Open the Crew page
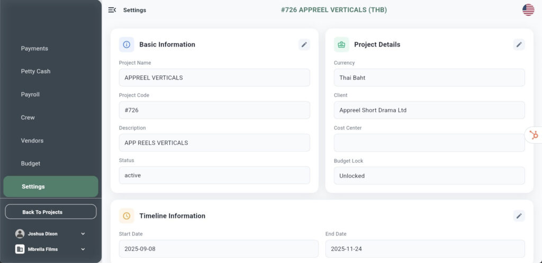 pyautogui.click(x=28, y=118)
